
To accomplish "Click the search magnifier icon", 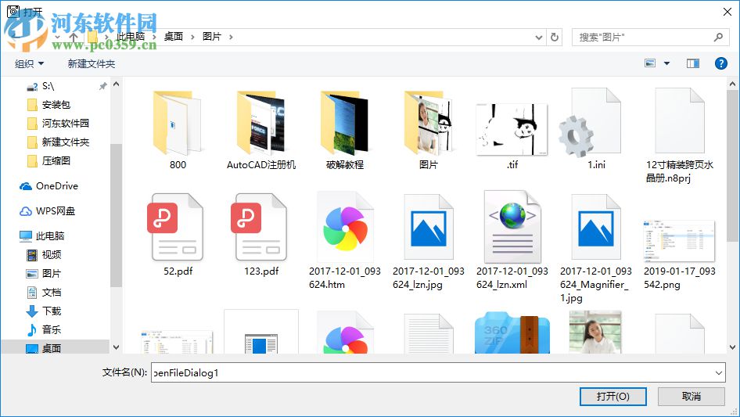I will point(718,37).
